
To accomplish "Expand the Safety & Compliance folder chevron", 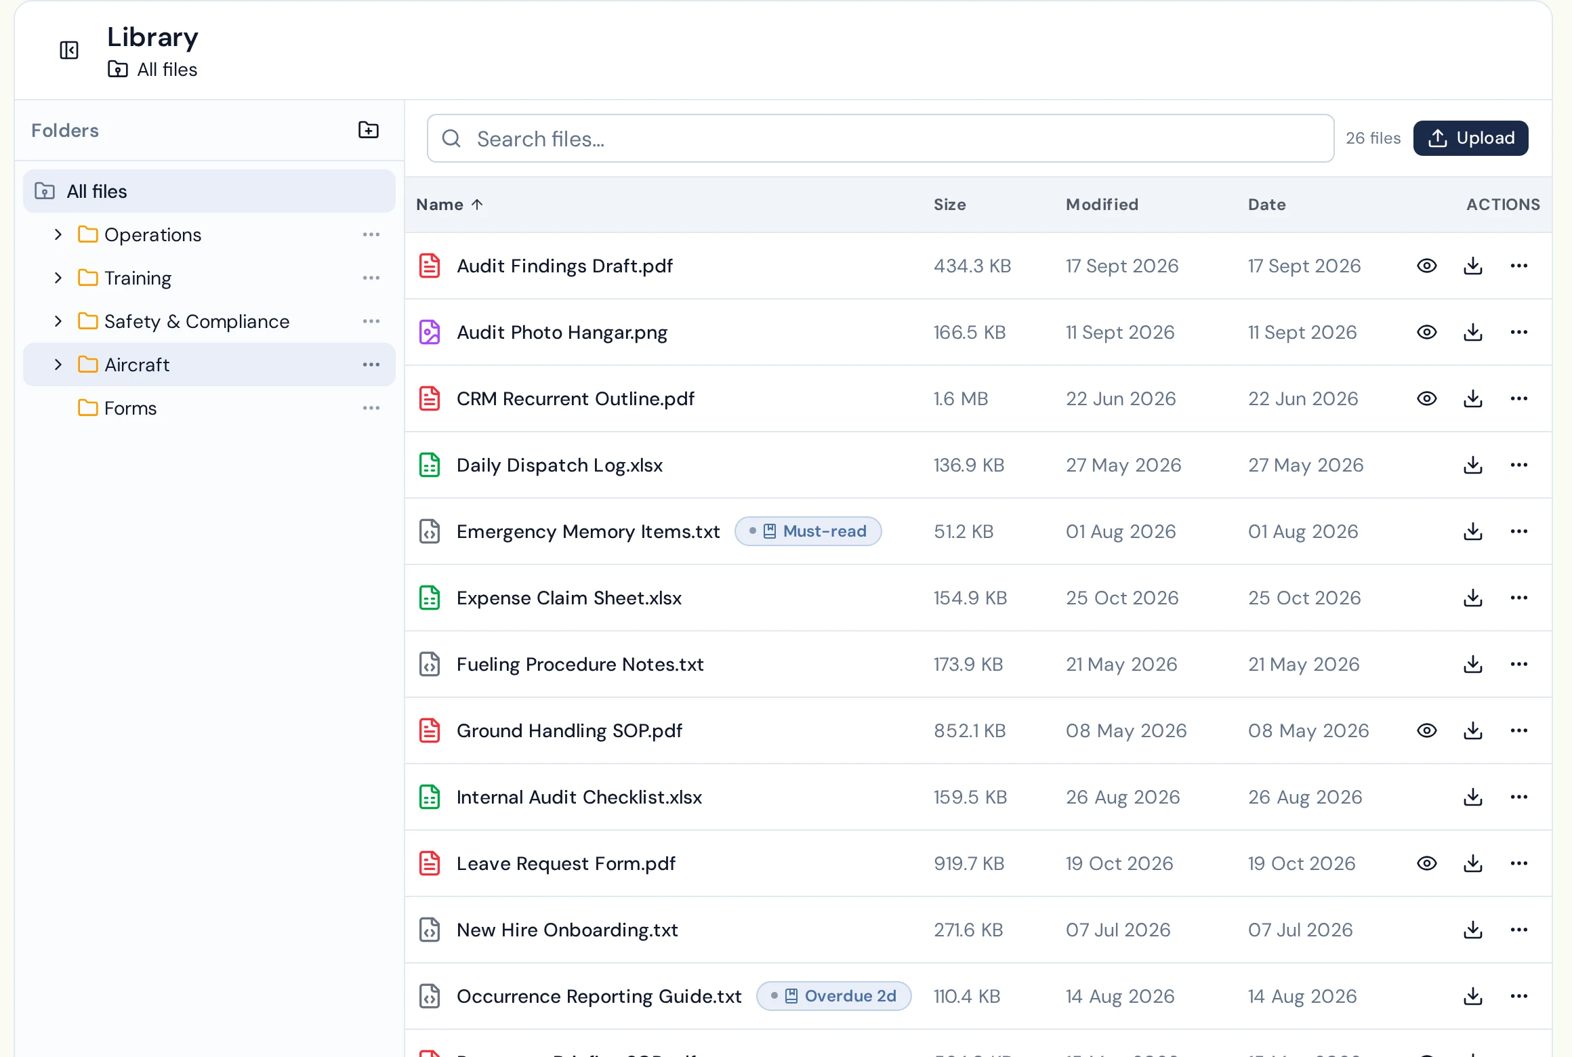I will [x=58, y=321].
